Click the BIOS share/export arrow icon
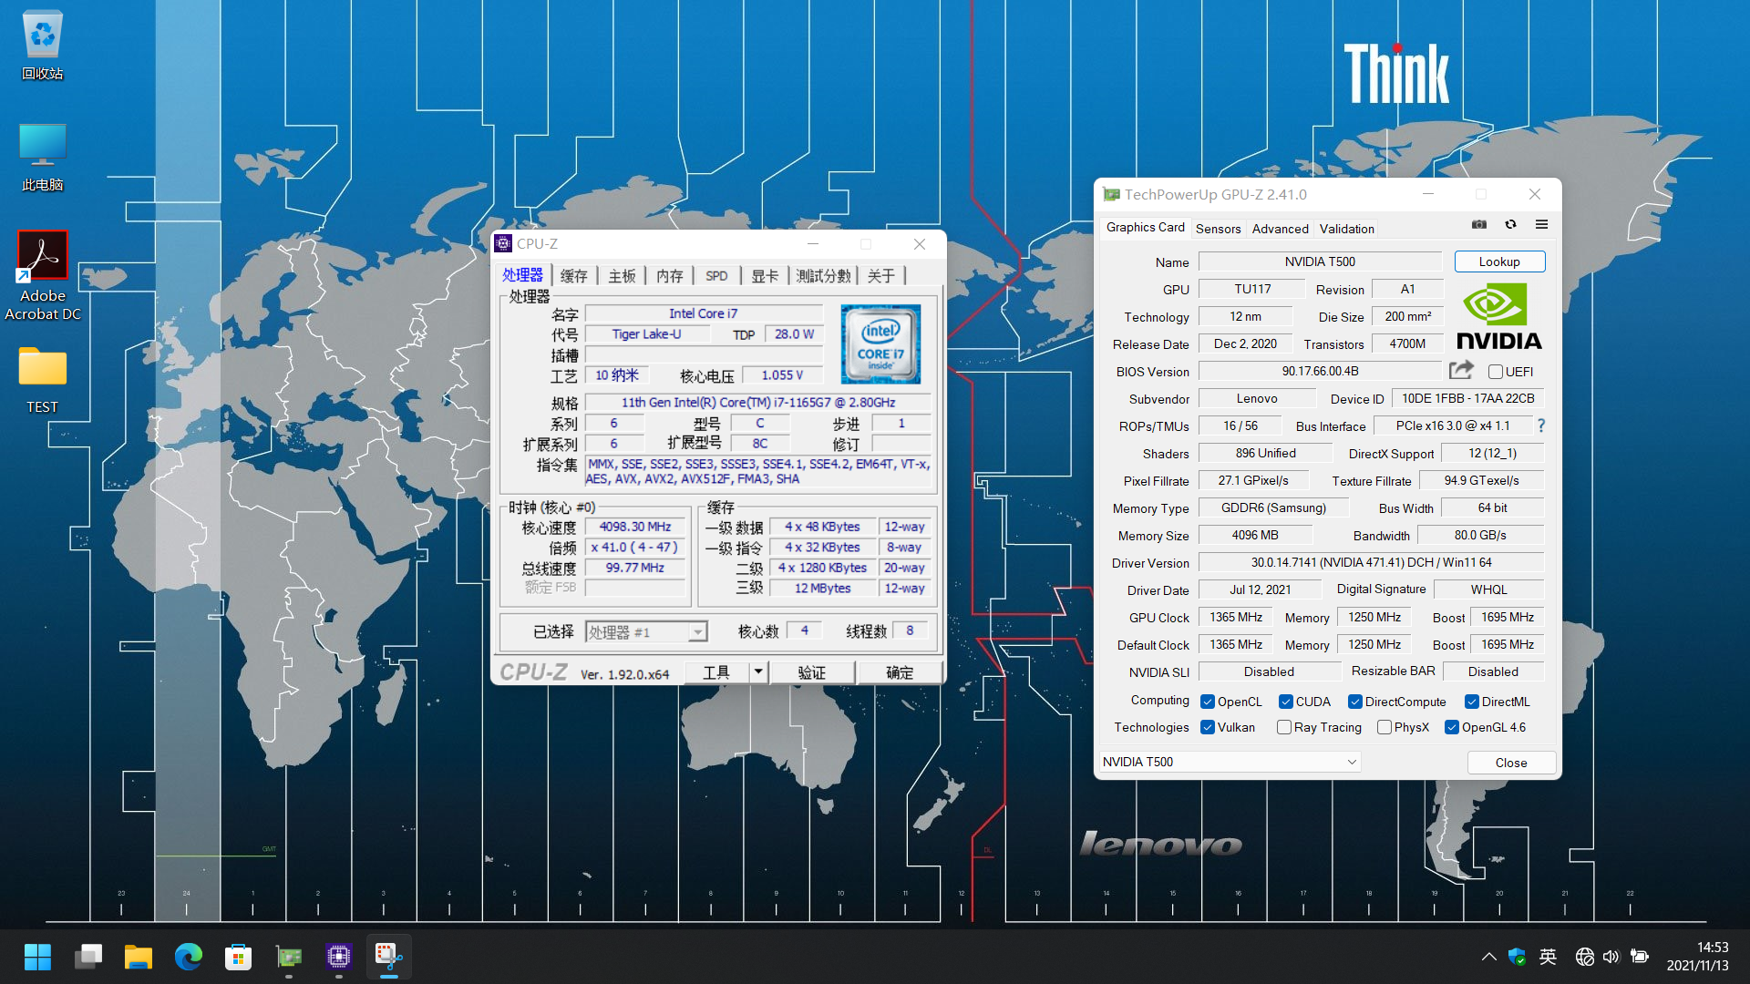1750x984 pixels. point(1461,370)
